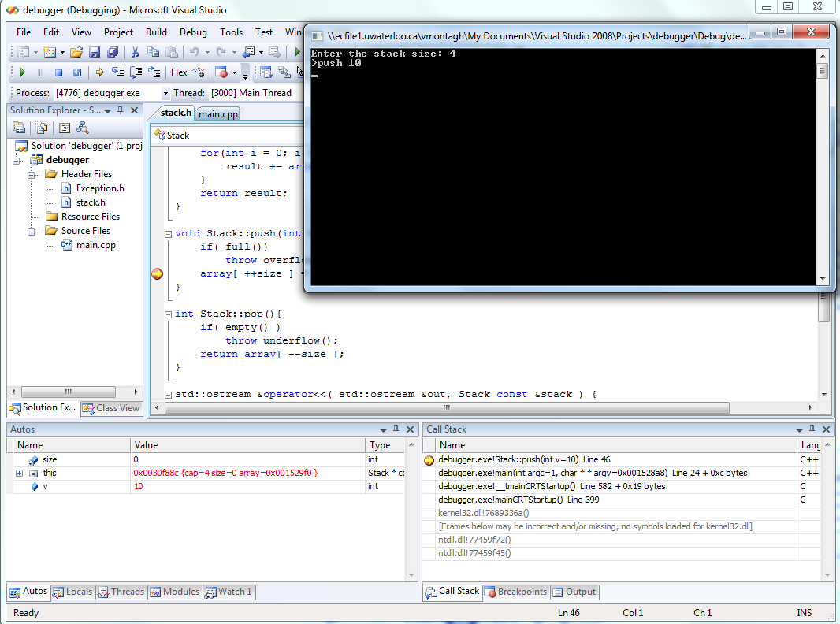
Task: Expand the 'this' variable in Autos
Action: [19, 473]
